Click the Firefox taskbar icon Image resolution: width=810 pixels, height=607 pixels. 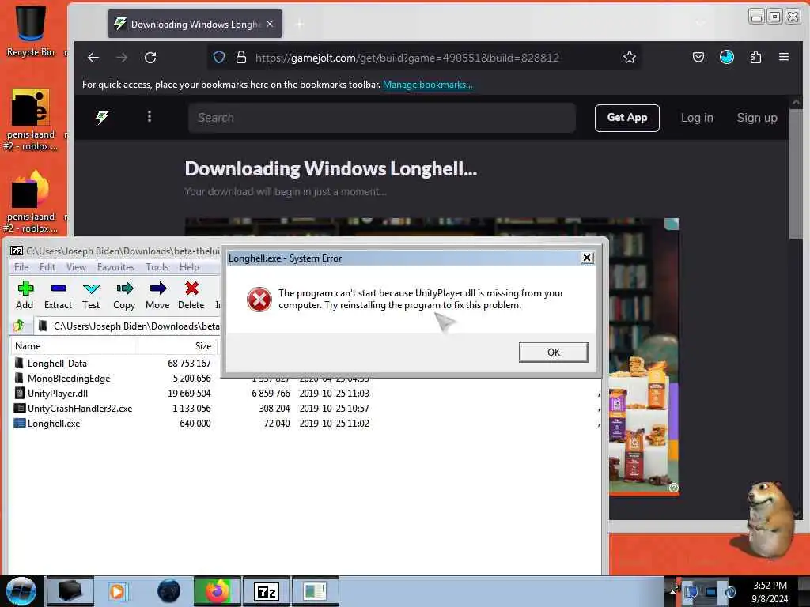(x=218, y=591)
